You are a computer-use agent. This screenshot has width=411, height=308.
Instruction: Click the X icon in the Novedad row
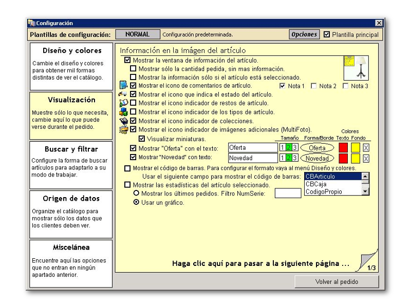coord(366,159)
